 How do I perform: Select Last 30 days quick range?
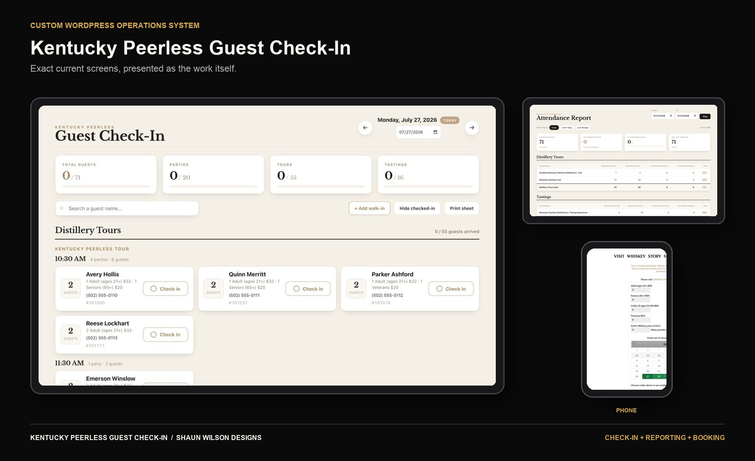coord(583,127)
